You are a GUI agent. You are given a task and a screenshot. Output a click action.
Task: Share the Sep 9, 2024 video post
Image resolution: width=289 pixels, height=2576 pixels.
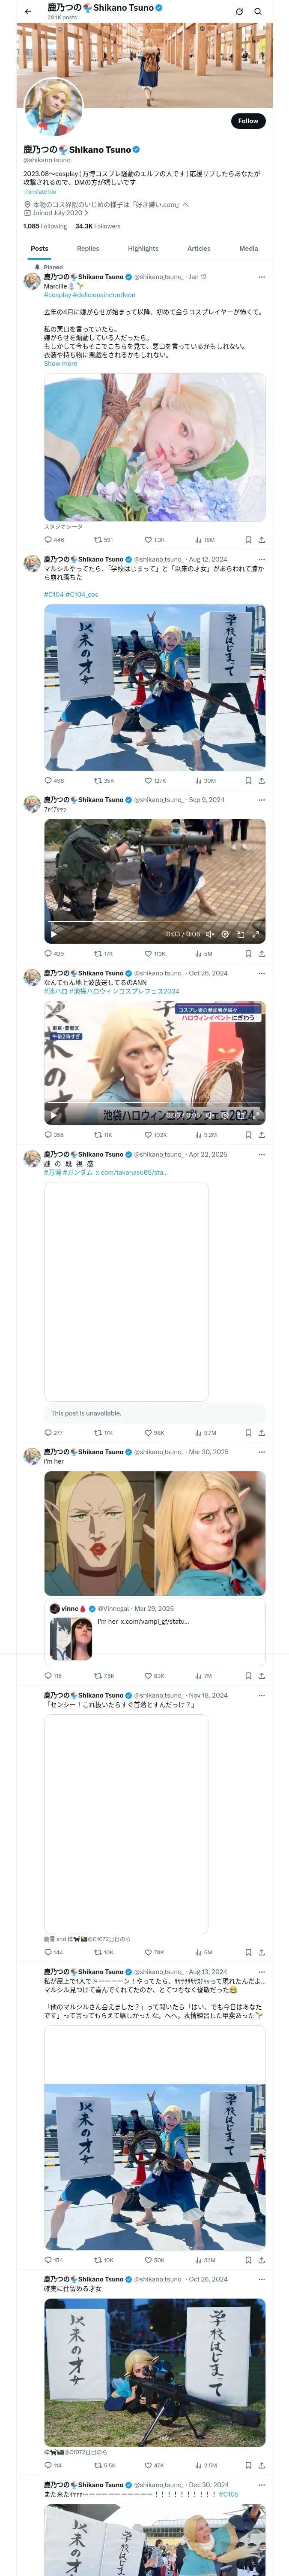point(261,953)
